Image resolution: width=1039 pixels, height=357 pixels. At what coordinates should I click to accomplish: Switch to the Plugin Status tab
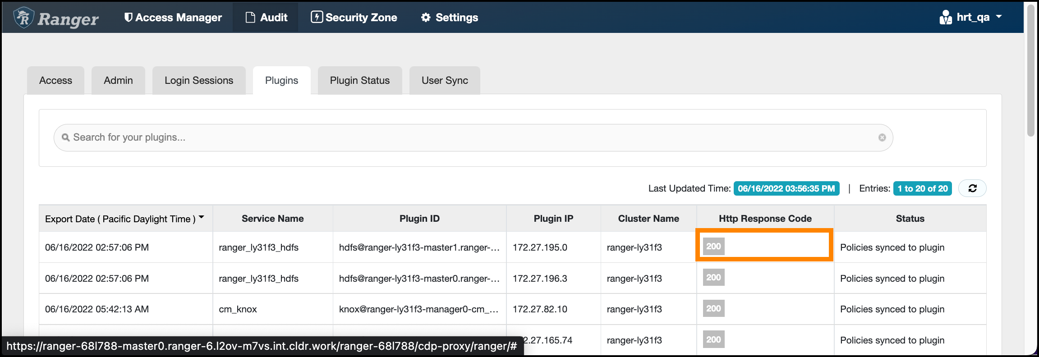[x=359, y=81]
